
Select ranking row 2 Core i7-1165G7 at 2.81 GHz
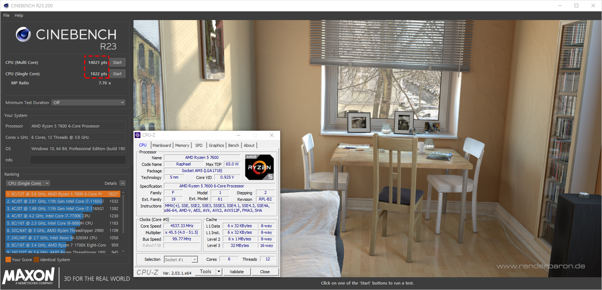pyautogui.click(x=63, y=201)
